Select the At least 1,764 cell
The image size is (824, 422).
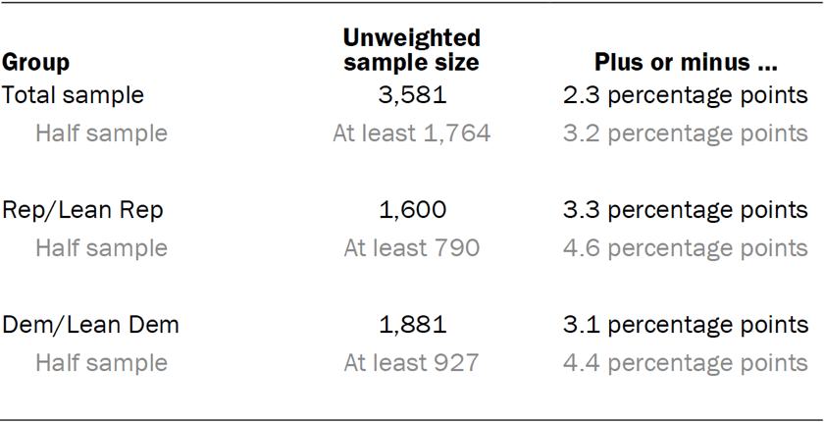coord(411,133)
